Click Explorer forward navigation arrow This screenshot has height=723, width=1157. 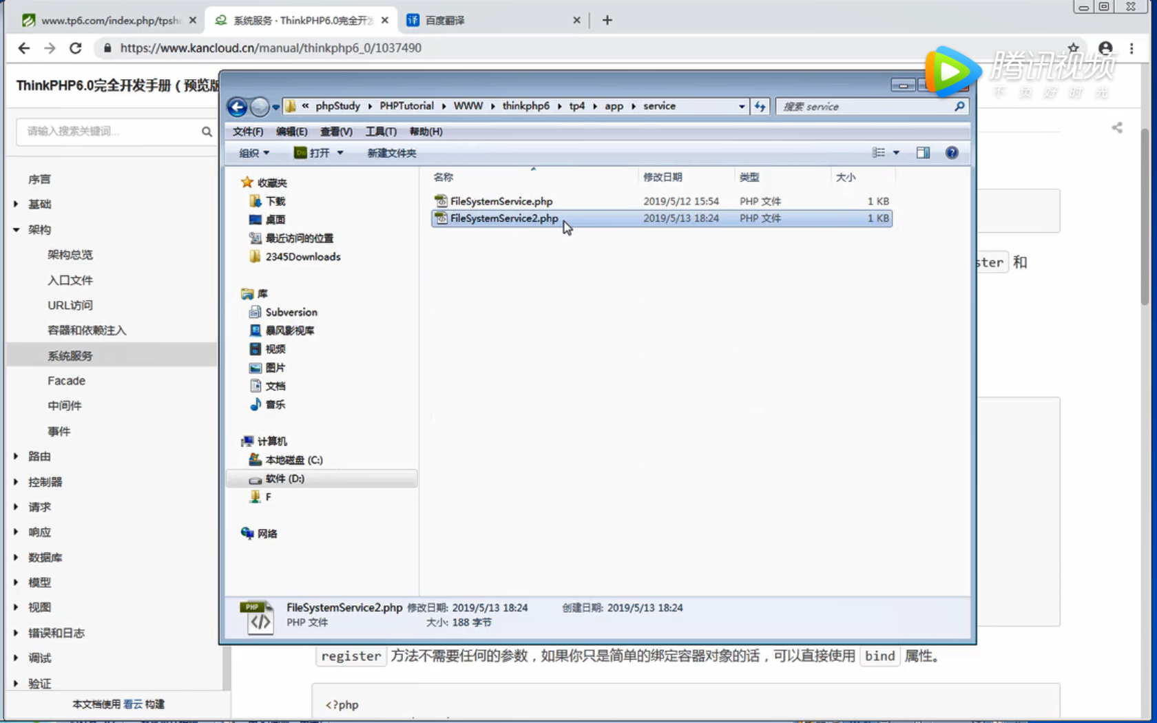point(259,107)
